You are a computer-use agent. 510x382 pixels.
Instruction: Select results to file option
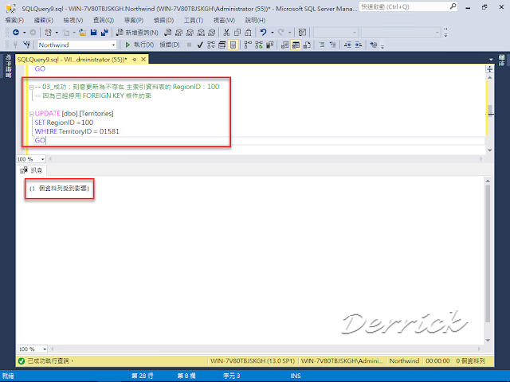tap(307, 45)
